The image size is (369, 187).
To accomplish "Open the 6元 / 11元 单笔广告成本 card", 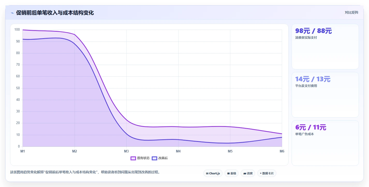I will tap(325, 143).
